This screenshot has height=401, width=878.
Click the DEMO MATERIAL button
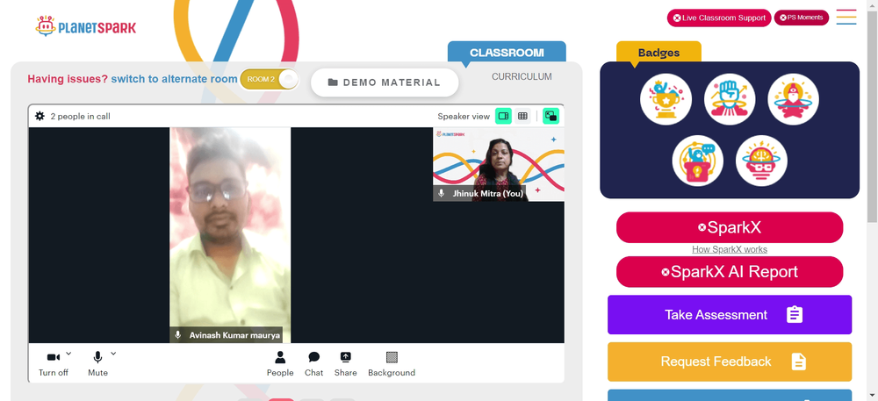pyautogui.click(x=385, y=82)
